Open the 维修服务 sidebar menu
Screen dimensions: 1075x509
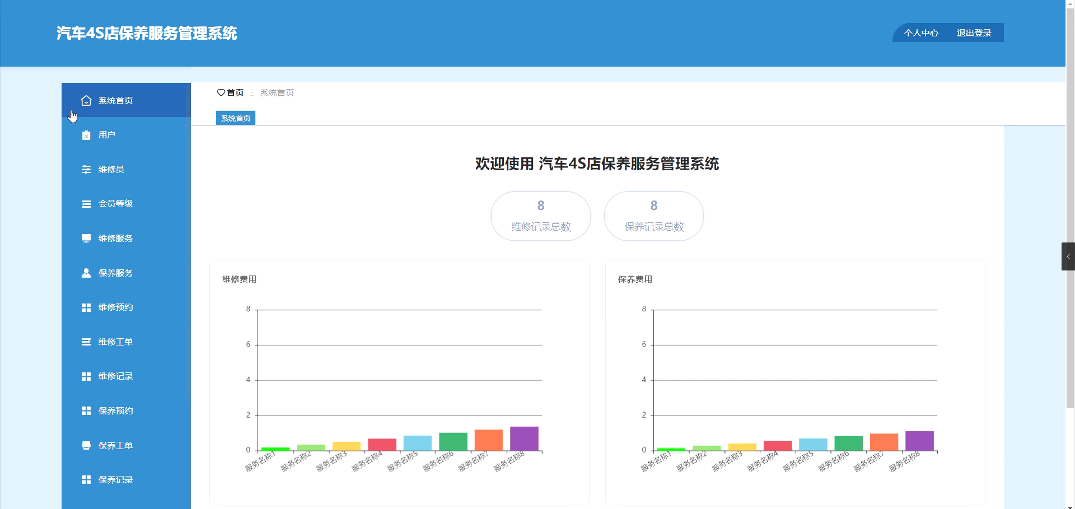(126, 239)
